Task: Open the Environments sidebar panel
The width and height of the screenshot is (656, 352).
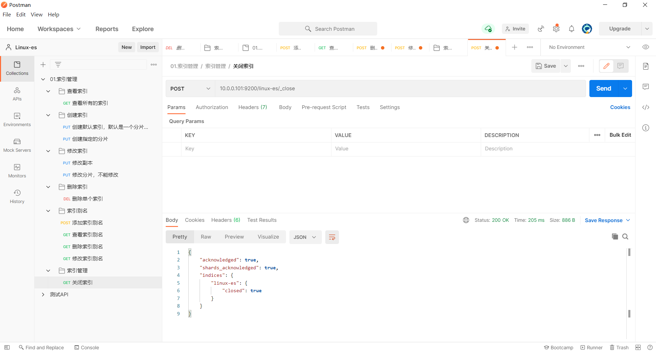Action: pyautogui.click(x=17, y=120)
